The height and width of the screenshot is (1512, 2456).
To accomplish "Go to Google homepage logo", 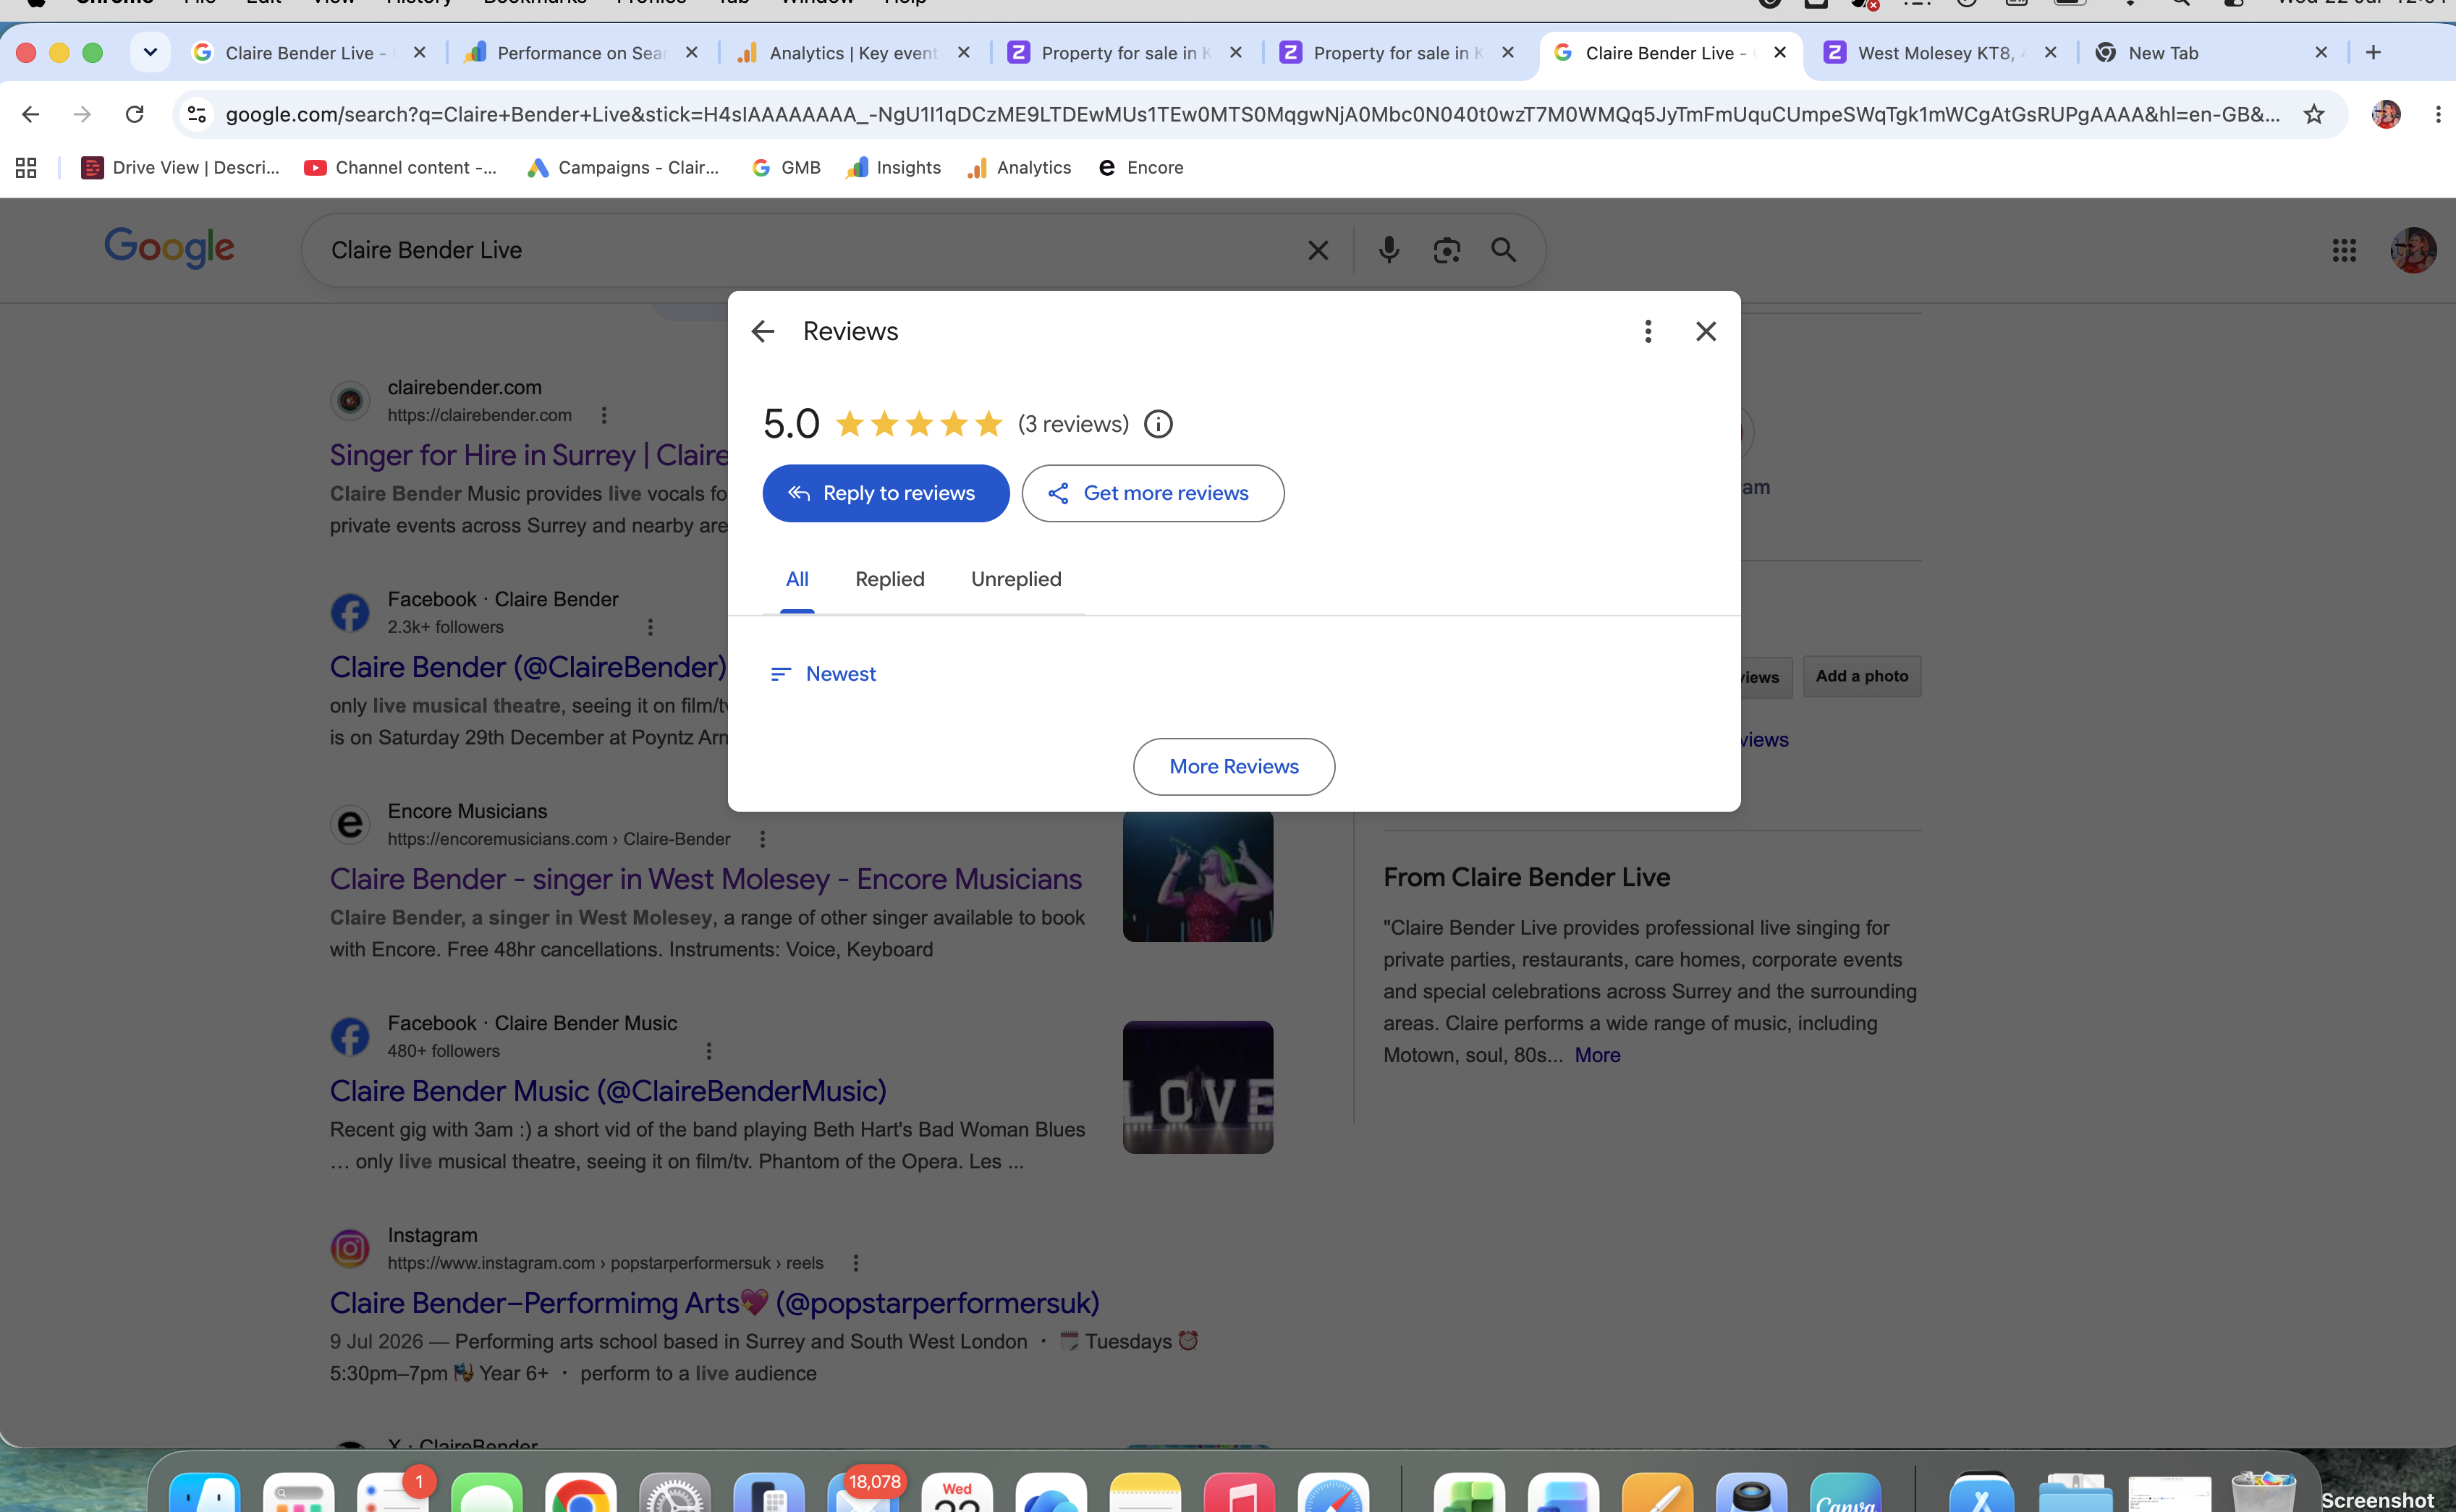I will click(169, 248).
